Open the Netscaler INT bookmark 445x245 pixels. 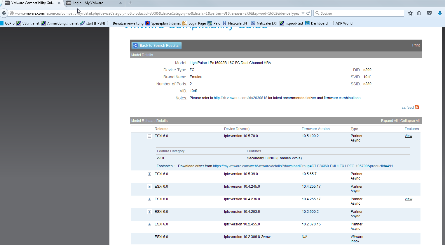[235, 23]
